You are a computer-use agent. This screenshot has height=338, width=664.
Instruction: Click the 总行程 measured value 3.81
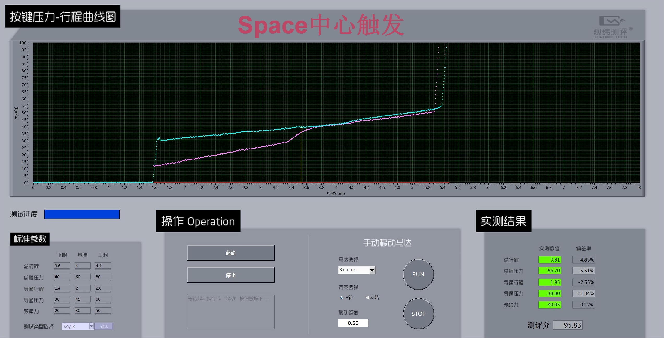(550, 260)
